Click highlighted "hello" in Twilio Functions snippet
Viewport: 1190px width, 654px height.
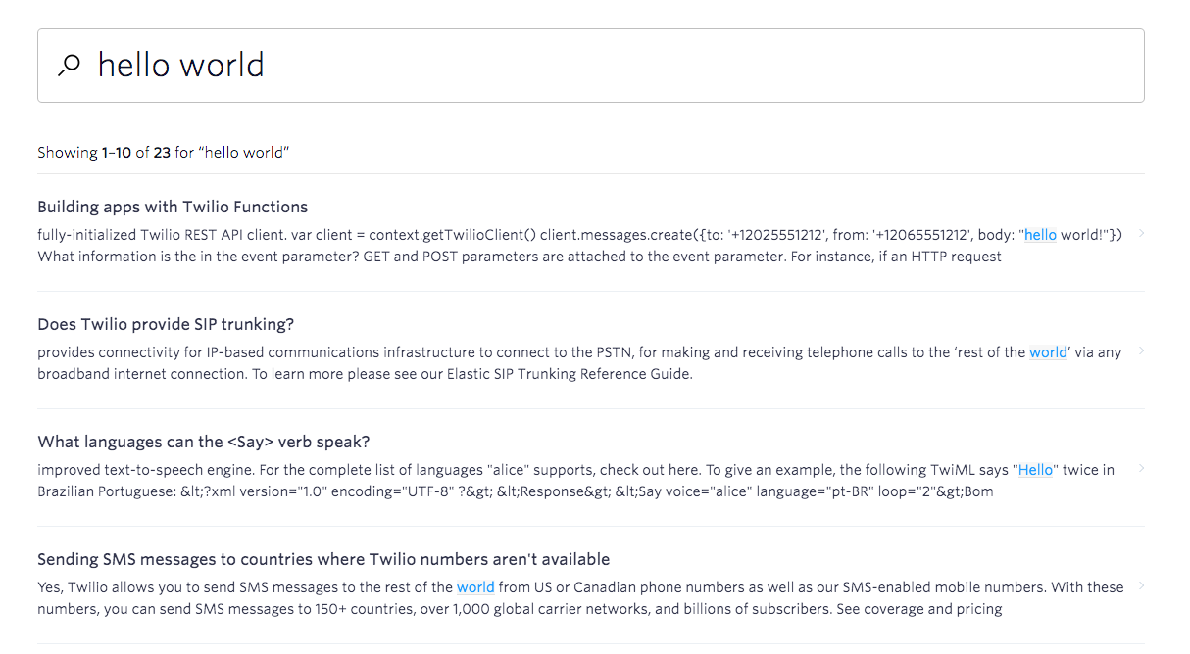tap(1040, 235)
